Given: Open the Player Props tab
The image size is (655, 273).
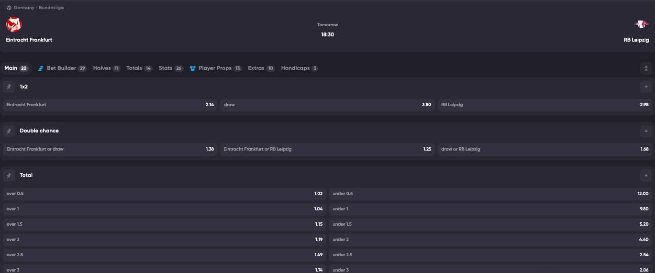Looking at the screenshot, I should [x=216, y=68].
